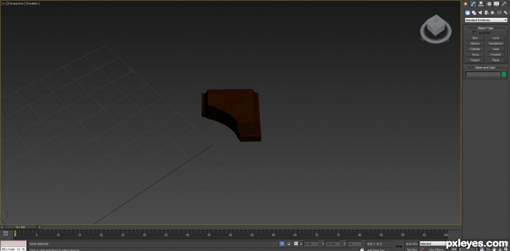Create a Box primitive
The image size is (510, 251).
(475, 38)
